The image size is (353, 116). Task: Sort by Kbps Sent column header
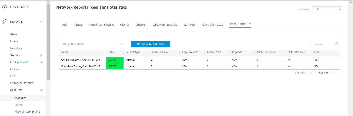pos(238,52)
